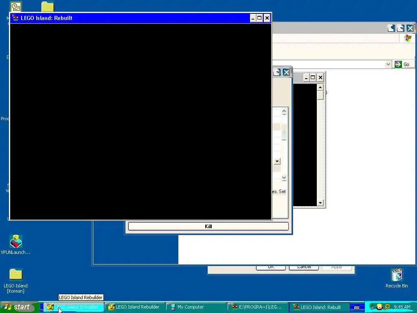The height and width of the screenshot is (313, 417).
Task: Maximize the LEGO Island Rebuilder window
Action: 277,73
